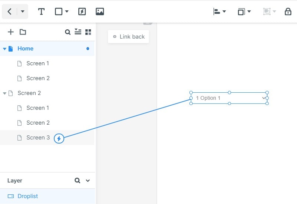Click the lightning link handle beside Screen 3
The height and width of the screenshot is (204, 297).
[x=59, y=138]
